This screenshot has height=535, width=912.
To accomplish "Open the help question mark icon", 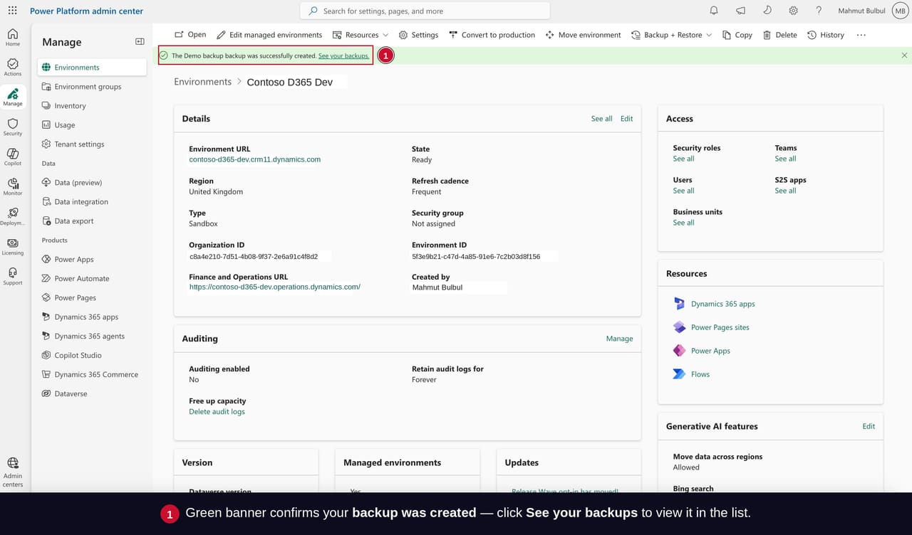I will coord(819,11).
